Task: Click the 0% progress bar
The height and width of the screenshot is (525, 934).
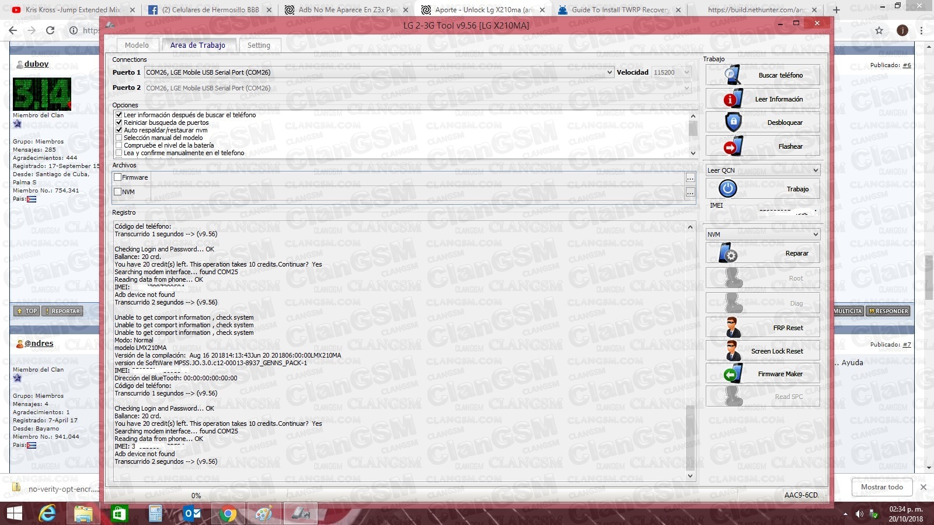Action: (196, 495)
